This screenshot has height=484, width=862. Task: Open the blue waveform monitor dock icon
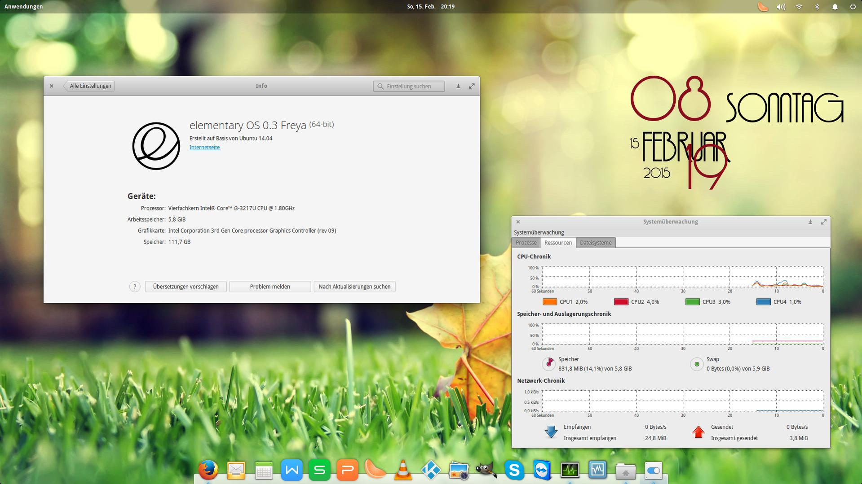(598, 470)
